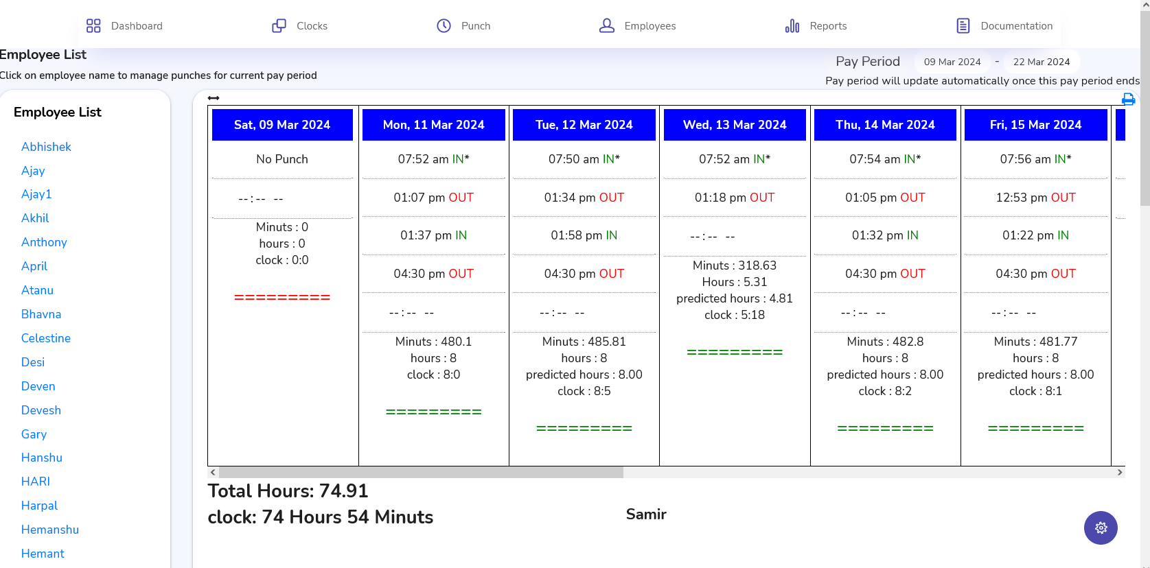Viewport: 1150px width, 568px height.
Task: Click the Mon, 11 Mar 2024 header
Action: [433, 125]
